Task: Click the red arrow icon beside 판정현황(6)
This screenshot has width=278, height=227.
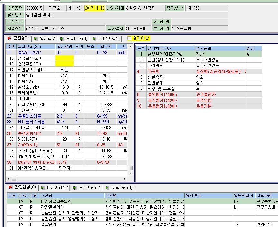Action: (11, 187)
